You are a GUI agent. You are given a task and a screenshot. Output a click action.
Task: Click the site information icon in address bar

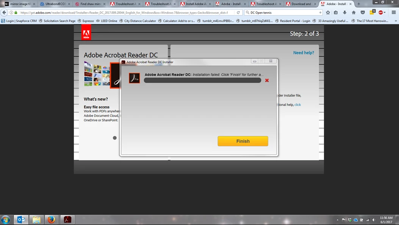click(x=11, y=12)
